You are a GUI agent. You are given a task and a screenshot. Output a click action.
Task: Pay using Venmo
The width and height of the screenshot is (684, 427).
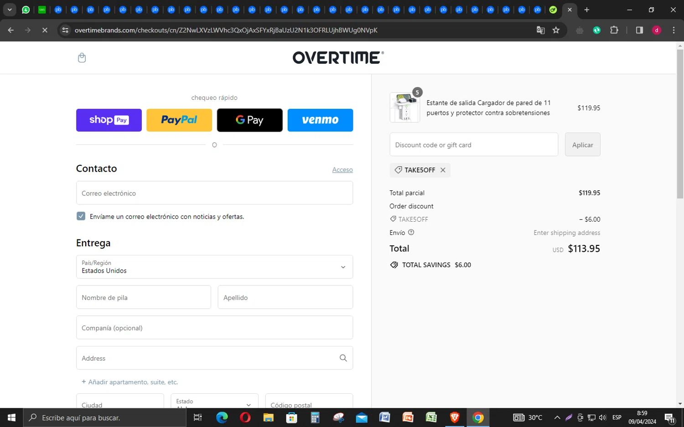point(320,120)
